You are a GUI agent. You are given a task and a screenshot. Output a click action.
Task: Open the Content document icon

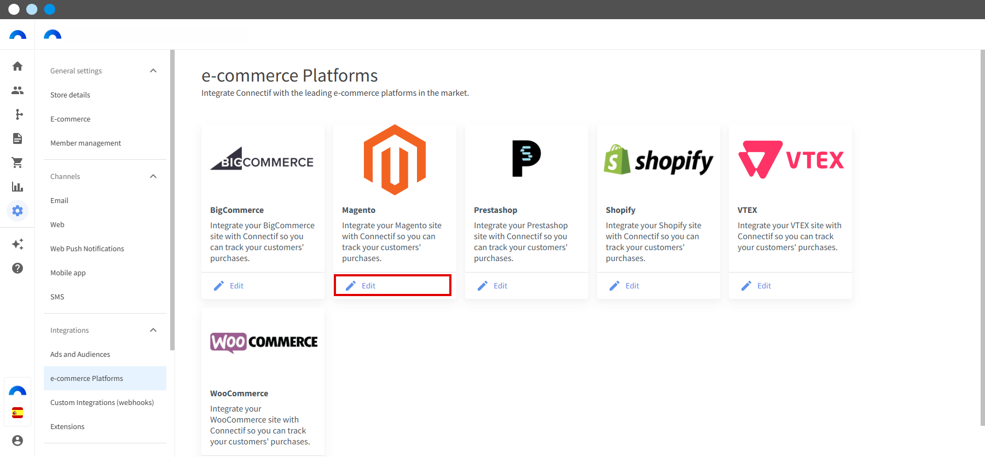18,138
